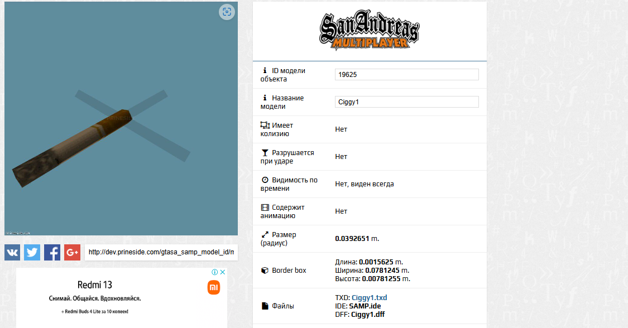Click the collision icon beside Имеет колизию

[265, 126]
